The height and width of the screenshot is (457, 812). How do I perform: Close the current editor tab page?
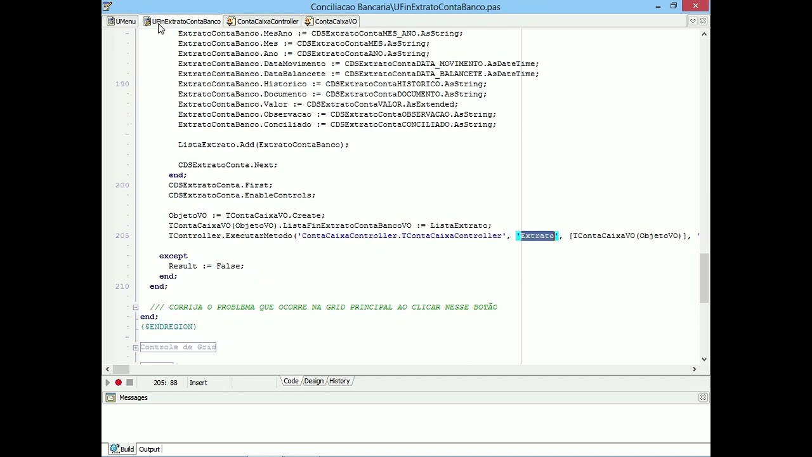703,21
